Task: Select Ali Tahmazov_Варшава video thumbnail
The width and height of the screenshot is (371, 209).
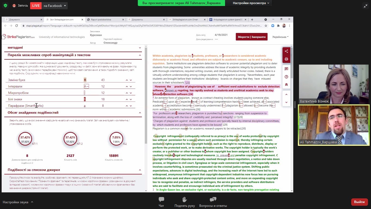Action: point(333,125)
